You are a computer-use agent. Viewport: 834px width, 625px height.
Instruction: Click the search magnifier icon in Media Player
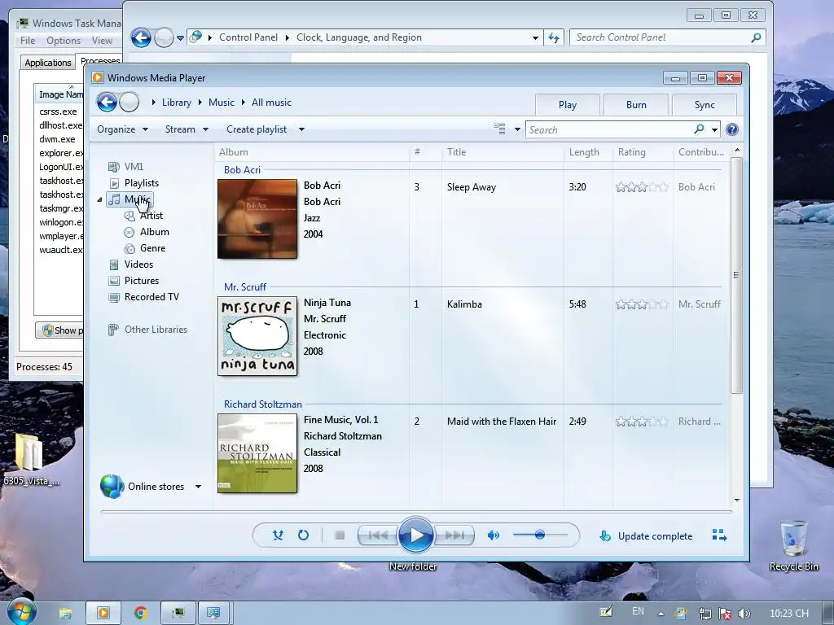(699, 129)
